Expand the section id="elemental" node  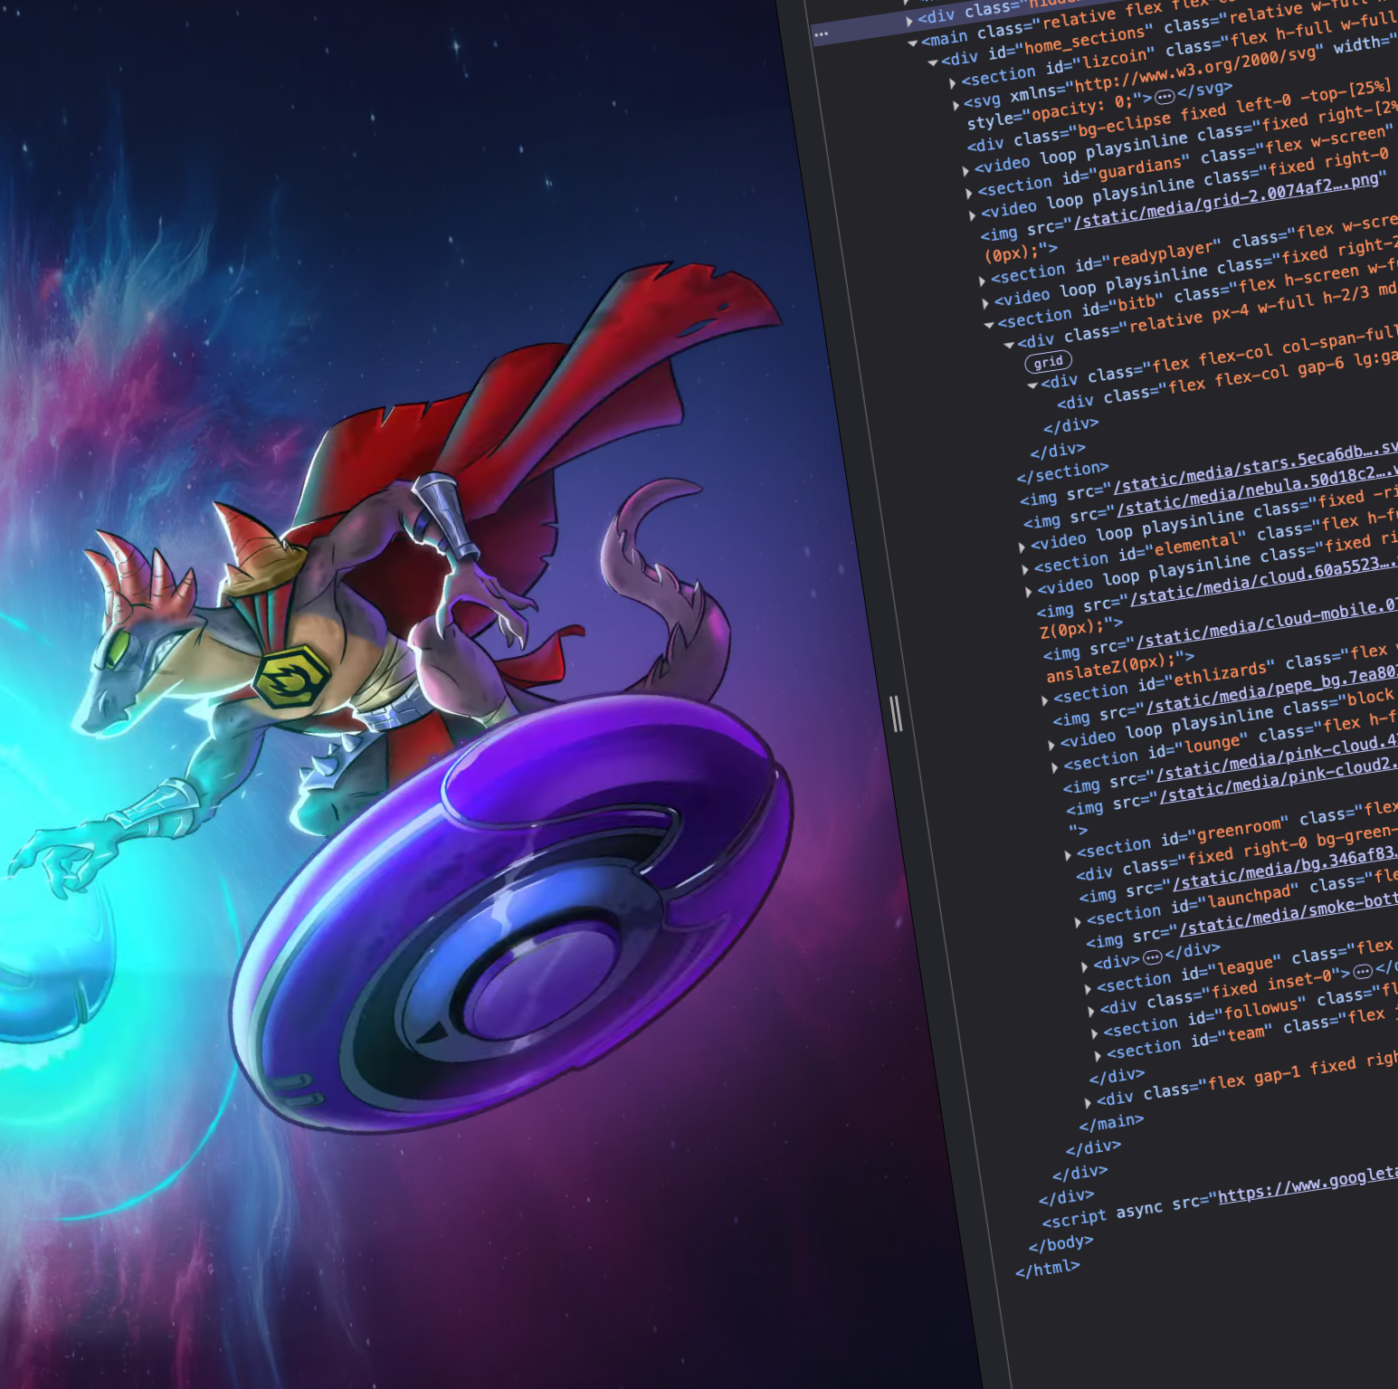click(x=1025, y=569)
